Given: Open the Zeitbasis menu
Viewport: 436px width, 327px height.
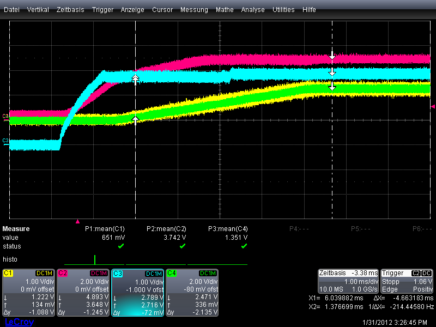Looking at the screenshot, I should 70,10.
